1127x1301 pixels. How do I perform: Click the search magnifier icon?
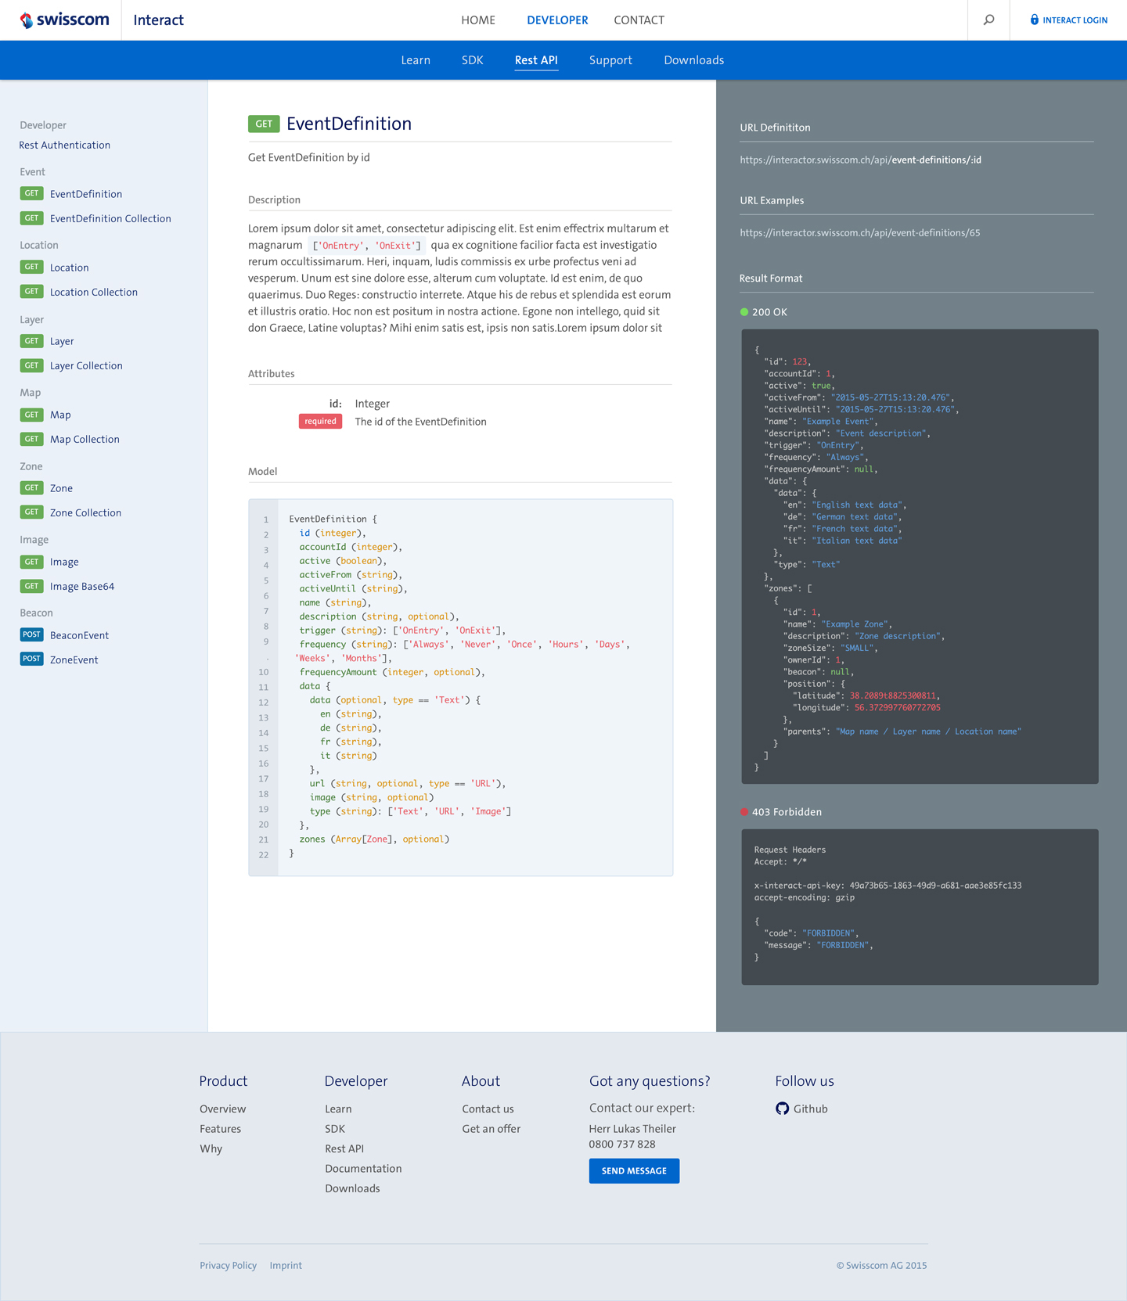tap(988, 20)
